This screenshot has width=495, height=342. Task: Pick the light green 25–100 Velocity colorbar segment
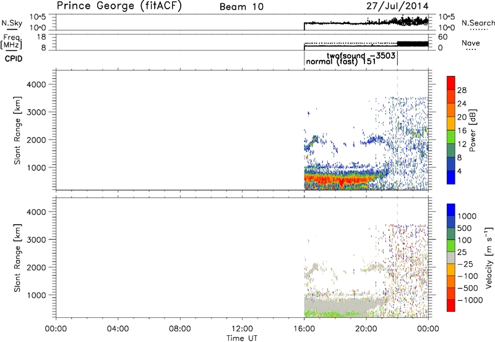tap(451, 246)
